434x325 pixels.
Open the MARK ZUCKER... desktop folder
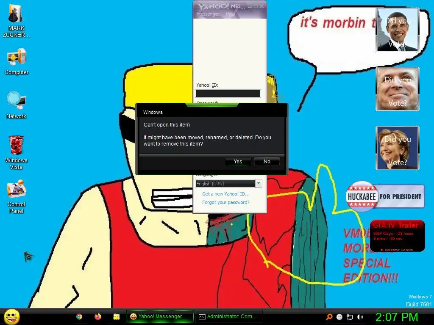click(x=16, y=21)
